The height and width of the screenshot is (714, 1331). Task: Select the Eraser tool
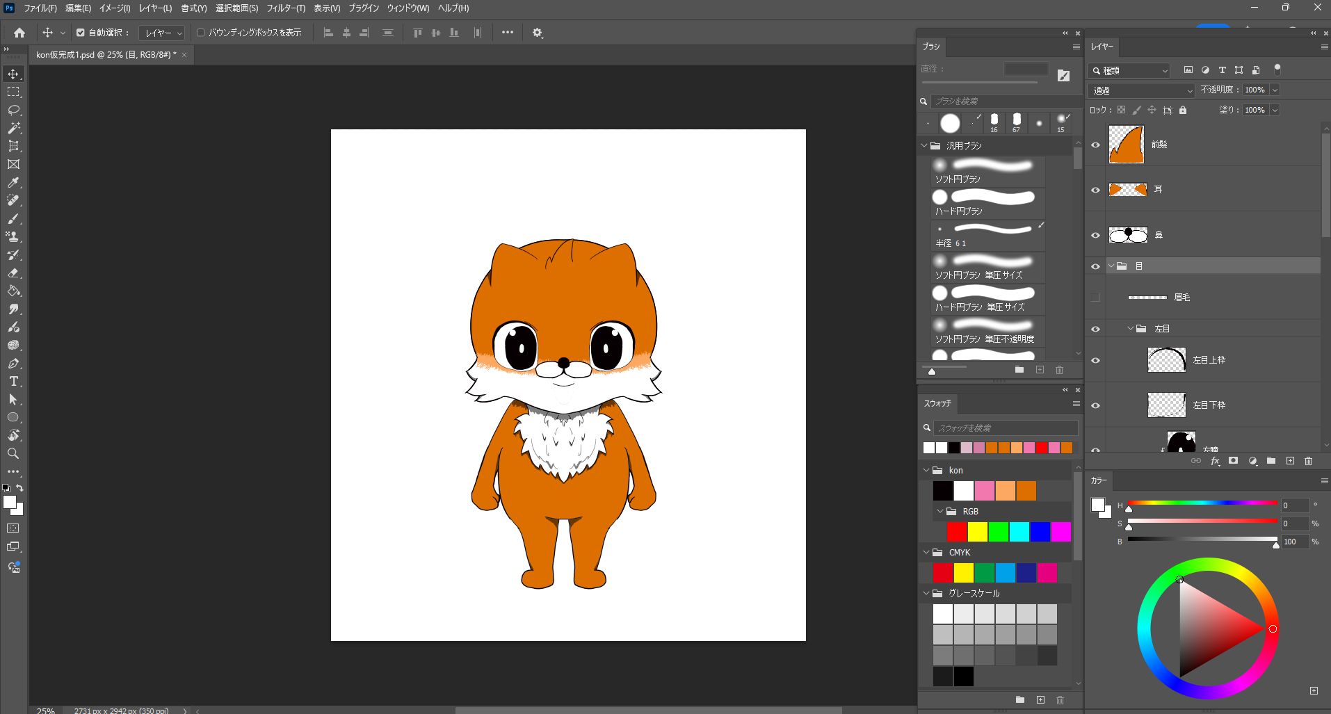point(13,273)
